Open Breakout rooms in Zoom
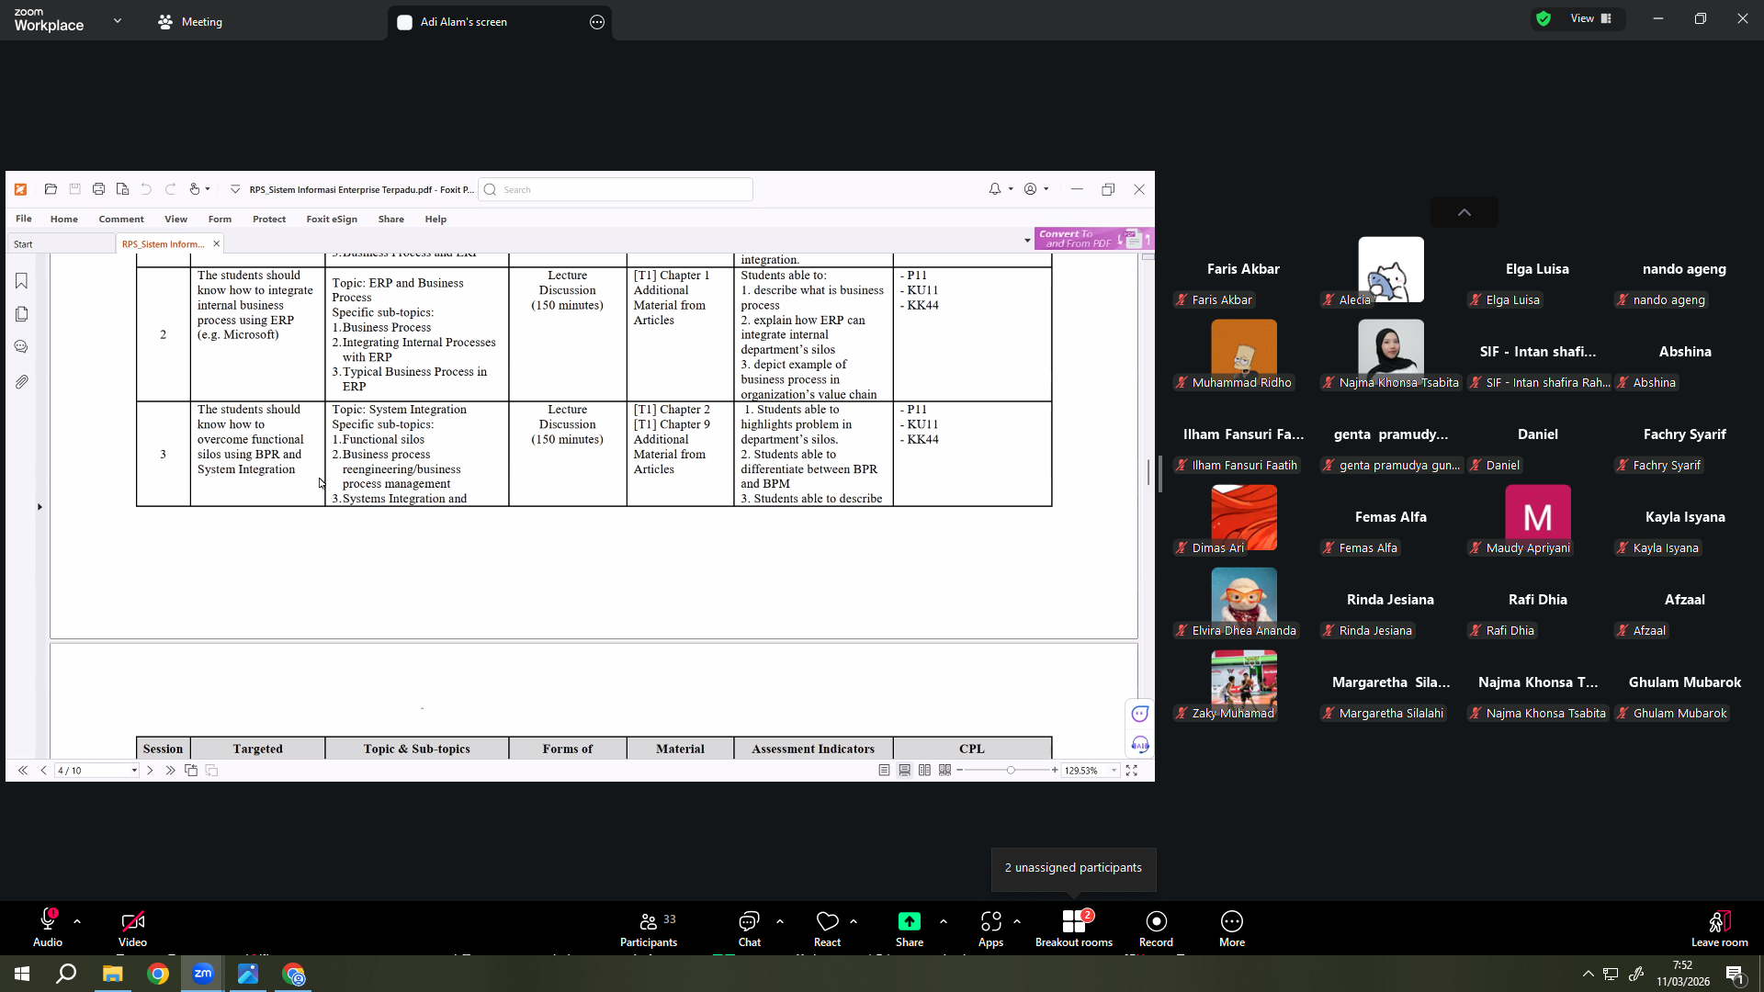Screen dimensions: 1764x992 (x=1074, y=929)
